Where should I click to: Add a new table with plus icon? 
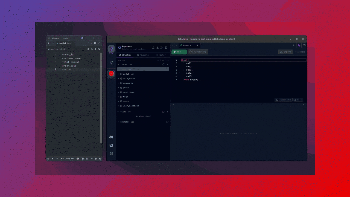[167, 65]
